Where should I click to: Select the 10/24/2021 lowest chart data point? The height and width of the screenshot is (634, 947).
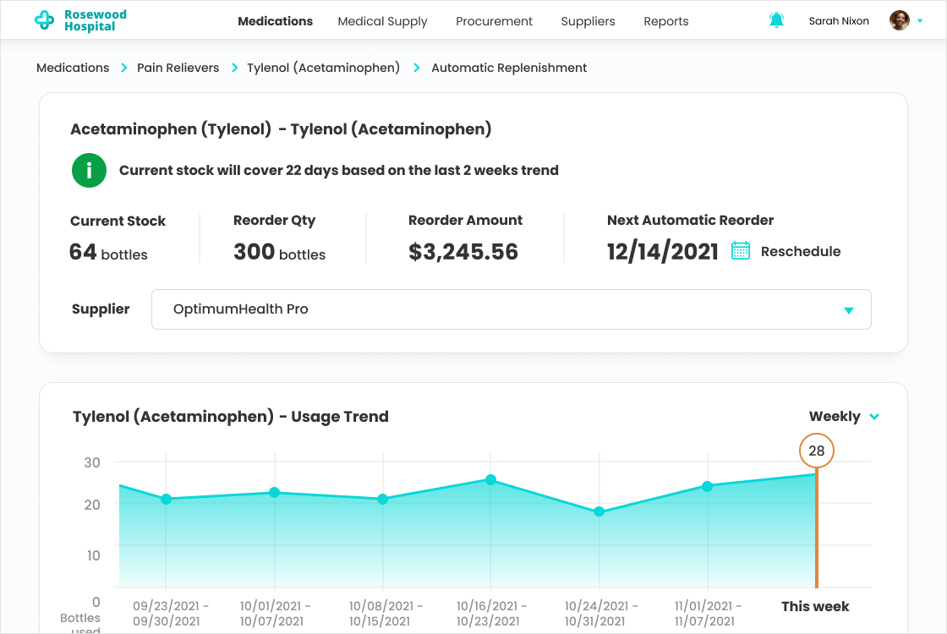pos(599,511)
